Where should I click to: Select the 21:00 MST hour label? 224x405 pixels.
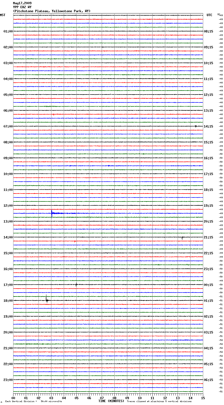coord(8,348)
